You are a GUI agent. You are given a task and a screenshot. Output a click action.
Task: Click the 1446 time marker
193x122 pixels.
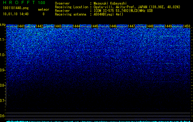coord(113,26)
